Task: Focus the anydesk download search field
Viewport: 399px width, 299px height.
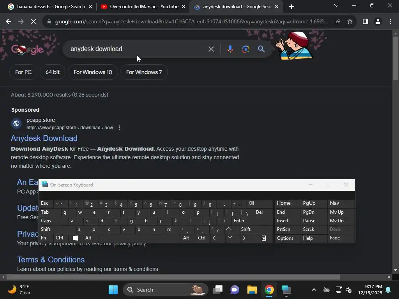Action: (138, 49)
